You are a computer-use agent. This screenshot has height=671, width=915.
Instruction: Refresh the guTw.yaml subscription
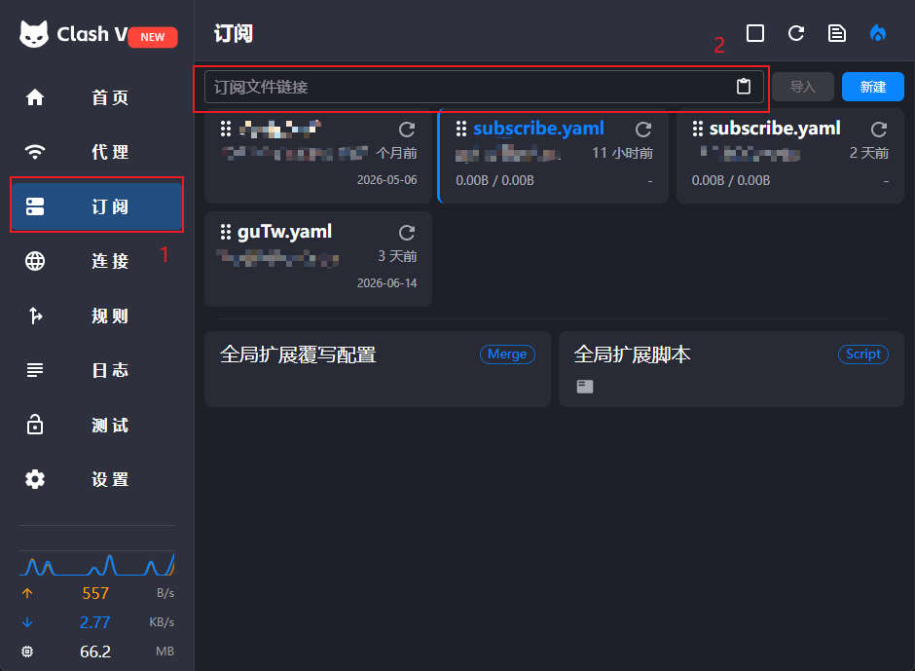tap(407, 233)
